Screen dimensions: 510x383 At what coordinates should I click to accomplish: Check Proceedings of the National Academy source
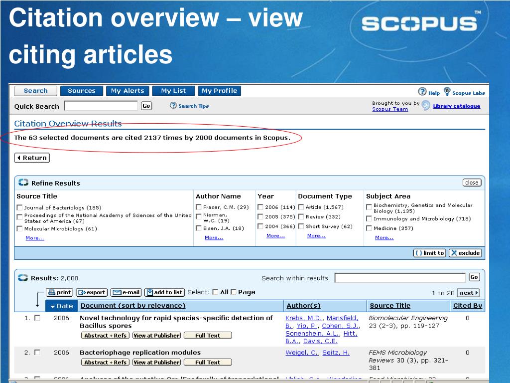tap(19, 217)
